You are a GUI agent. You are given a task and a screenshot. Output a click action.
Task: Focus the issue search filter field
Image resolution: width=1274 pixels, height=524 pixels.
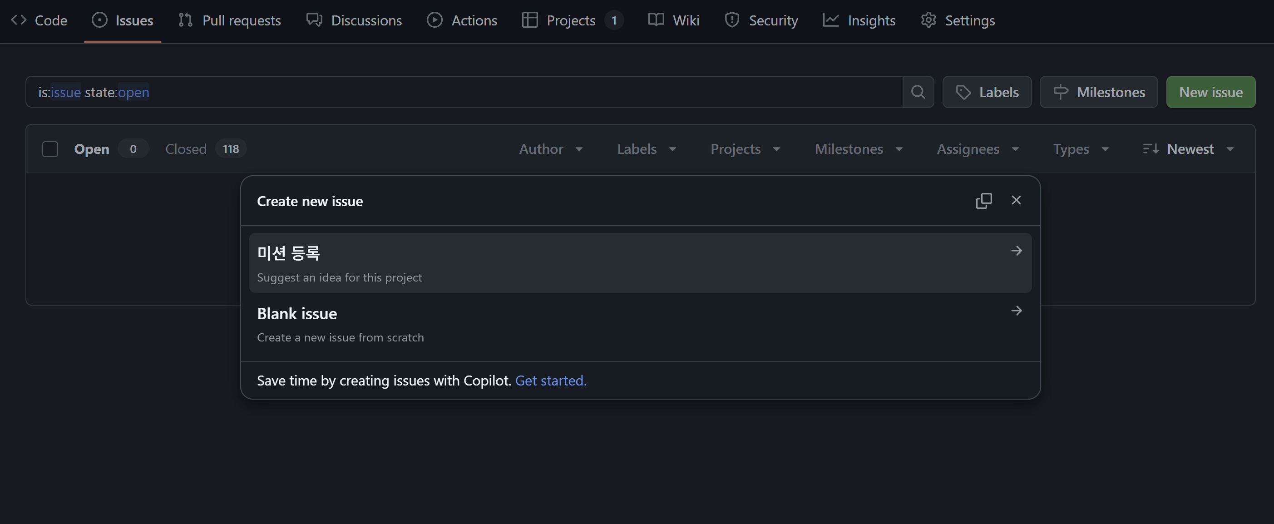point(464,92)
